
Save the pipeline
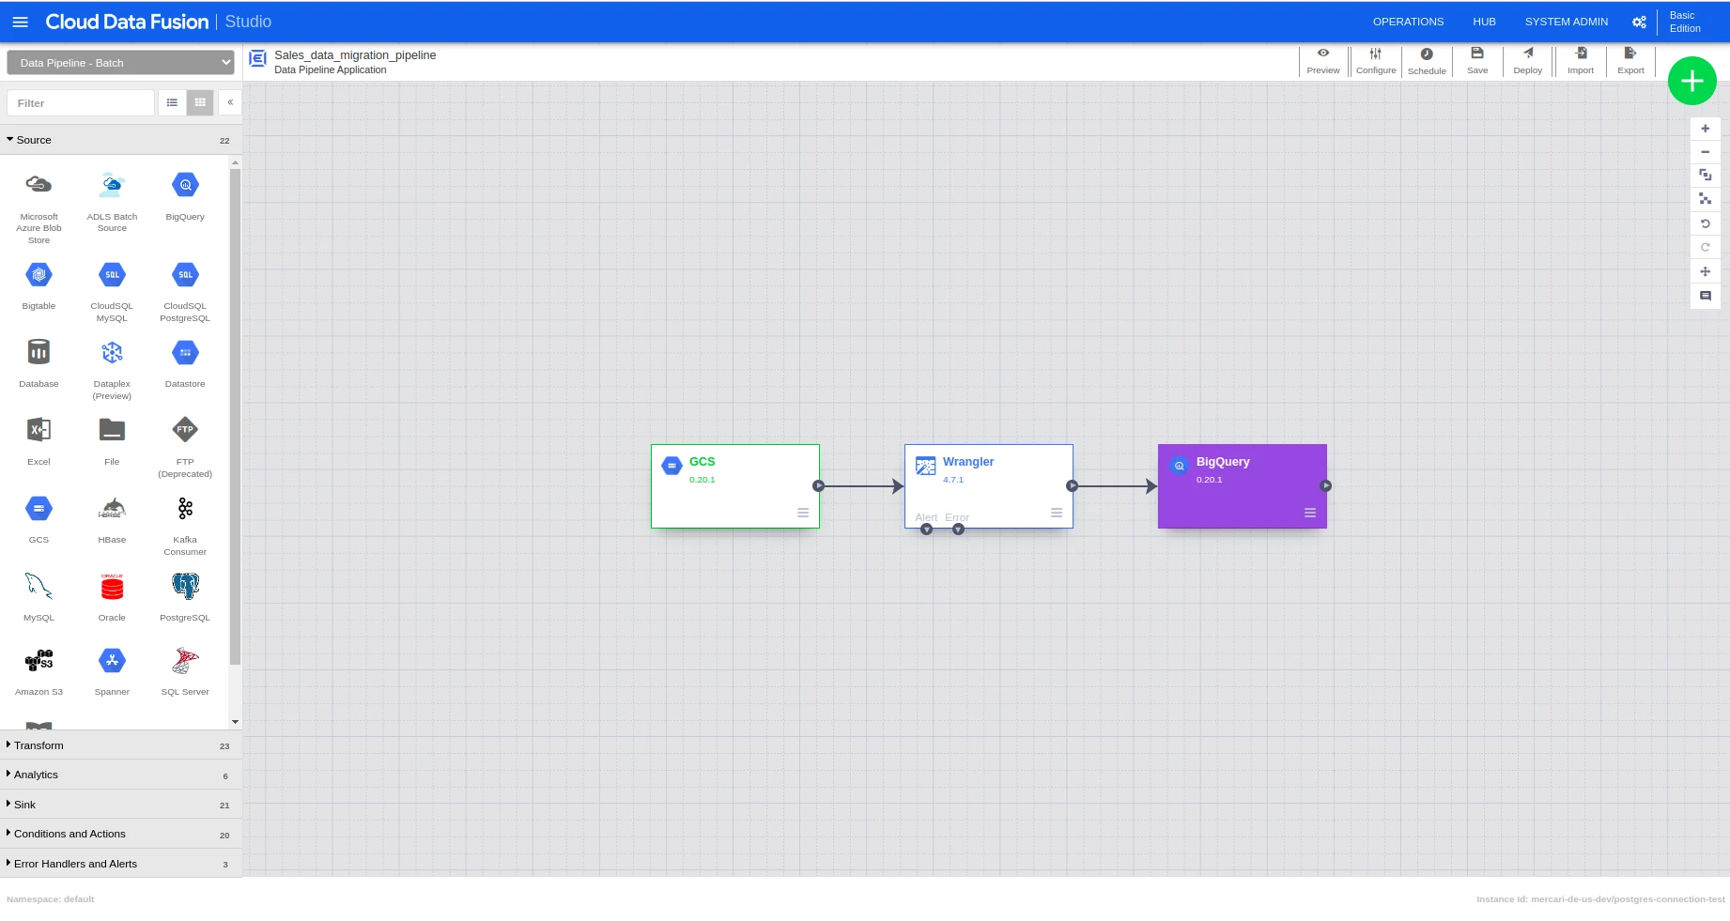[x=1477, y=61]
